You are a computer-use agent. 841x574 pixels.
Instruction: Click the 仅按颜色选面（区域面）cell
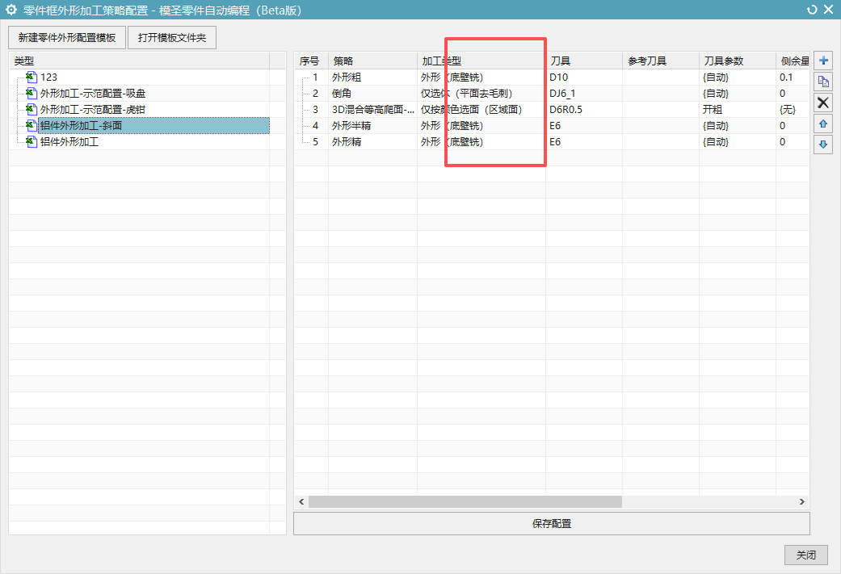[x=481, y=109]
